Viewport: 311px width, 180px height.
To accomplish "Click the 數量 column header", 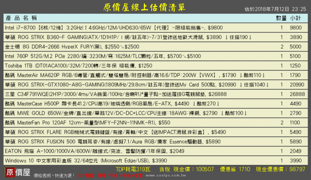I will pos(281,18).
